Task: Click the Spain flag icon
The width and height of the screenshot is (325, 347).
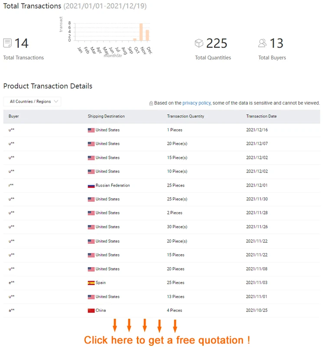Action: tap(91, 283)
